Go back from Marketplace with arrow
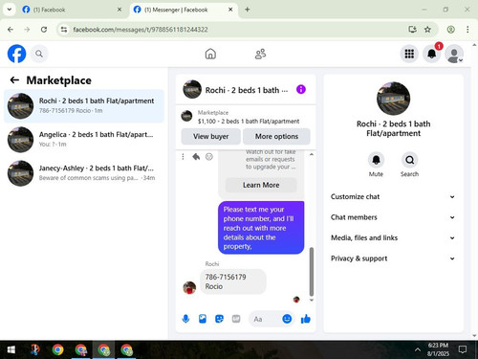Screen dimensions: 478x359 click(14, 80)
